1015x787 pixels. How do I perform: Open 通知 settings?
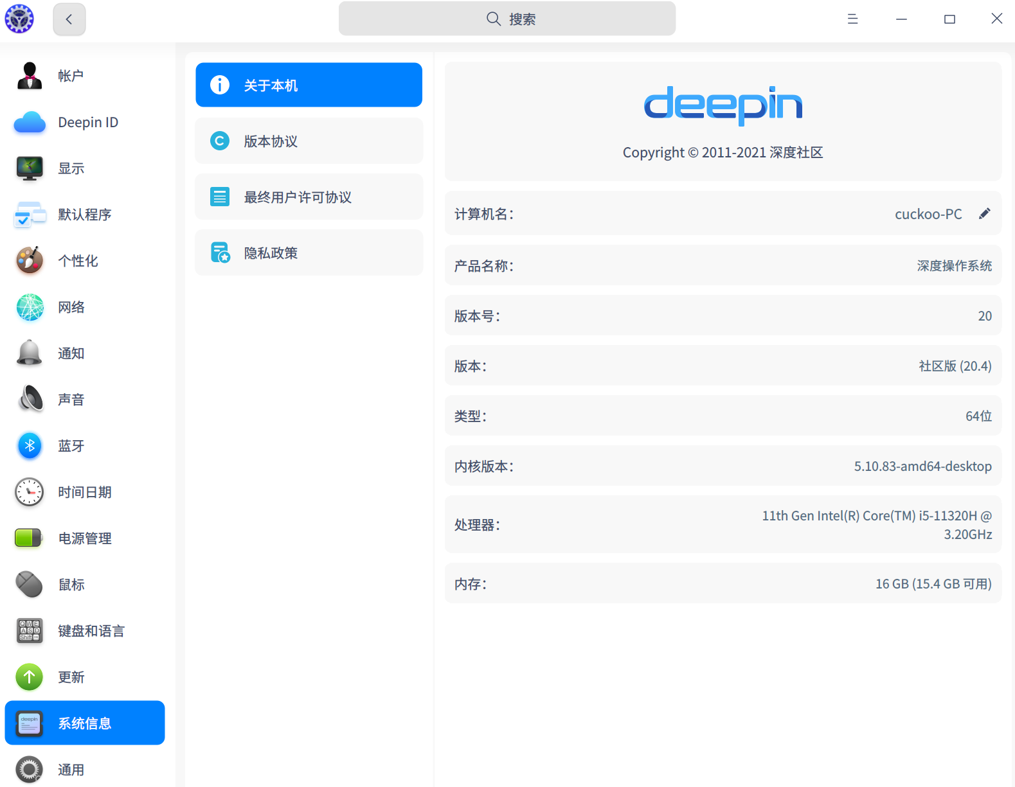tap(85, 353)
